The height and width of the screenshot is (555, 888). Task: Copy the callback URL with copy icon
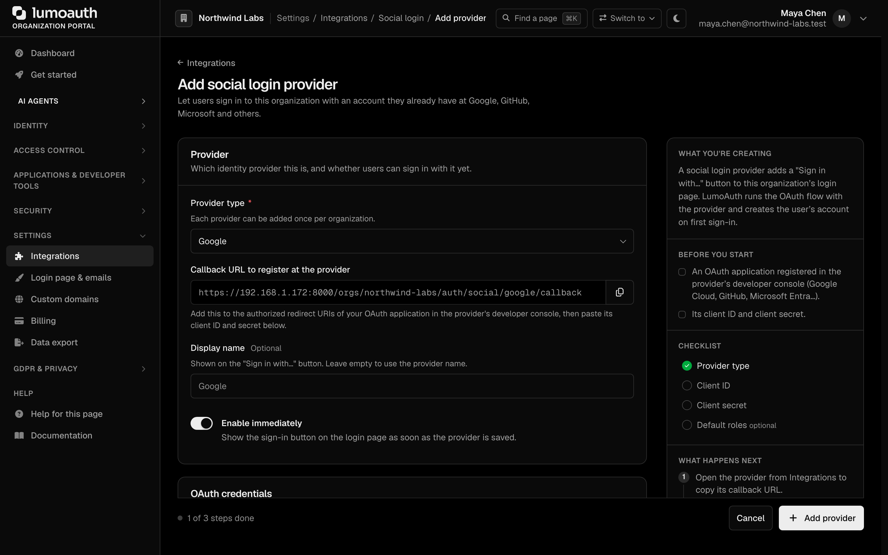619,292
